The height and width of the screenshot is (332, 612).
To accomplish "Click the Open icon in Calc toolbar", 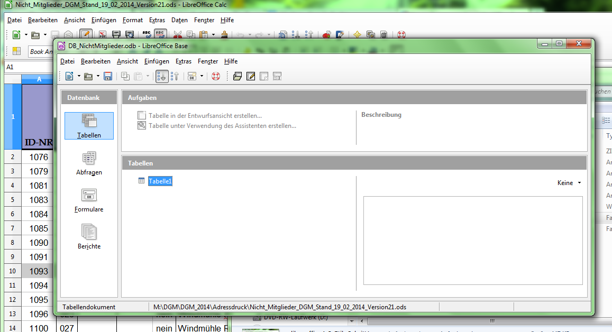I will (35, 35).
